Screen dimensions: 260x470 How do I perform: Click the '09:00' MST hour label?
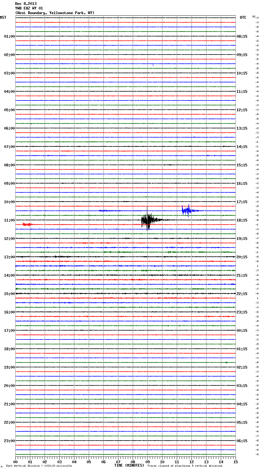pyautogui.click(x=9, y=184)
